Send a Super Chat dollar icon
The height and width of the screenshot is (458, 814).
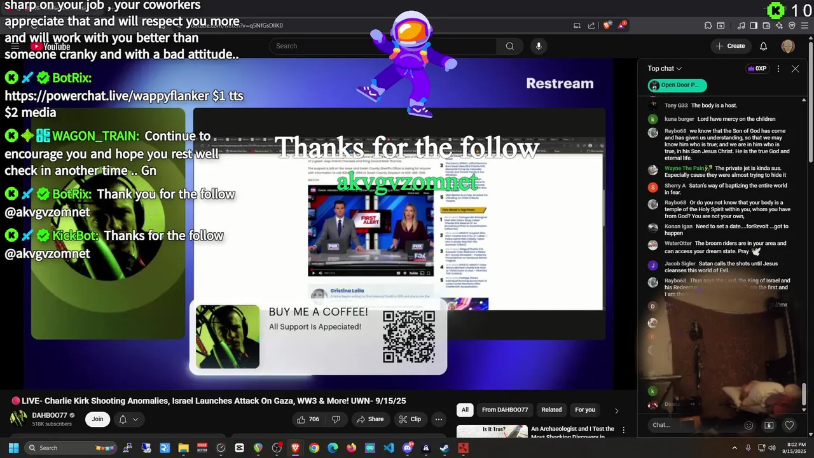(x=769, y=425)
